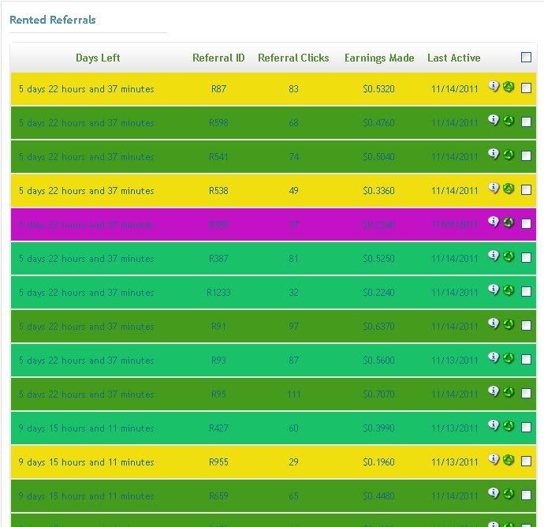The height and width of the screenshot is (527, 544).
Task: Click the Referral ID column header
Action: (218, 58)
